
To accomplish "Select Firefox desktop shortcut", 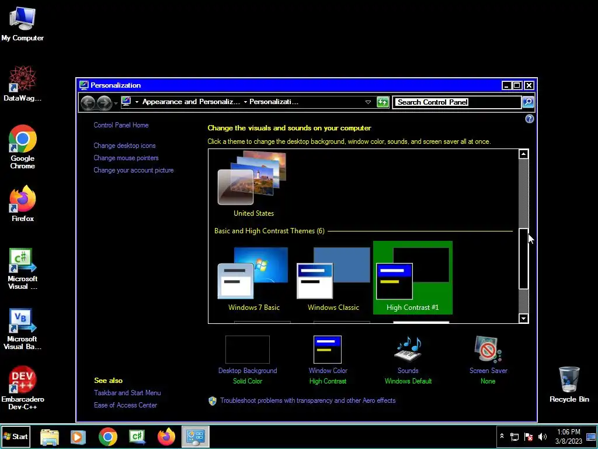I will coord(23,203).
